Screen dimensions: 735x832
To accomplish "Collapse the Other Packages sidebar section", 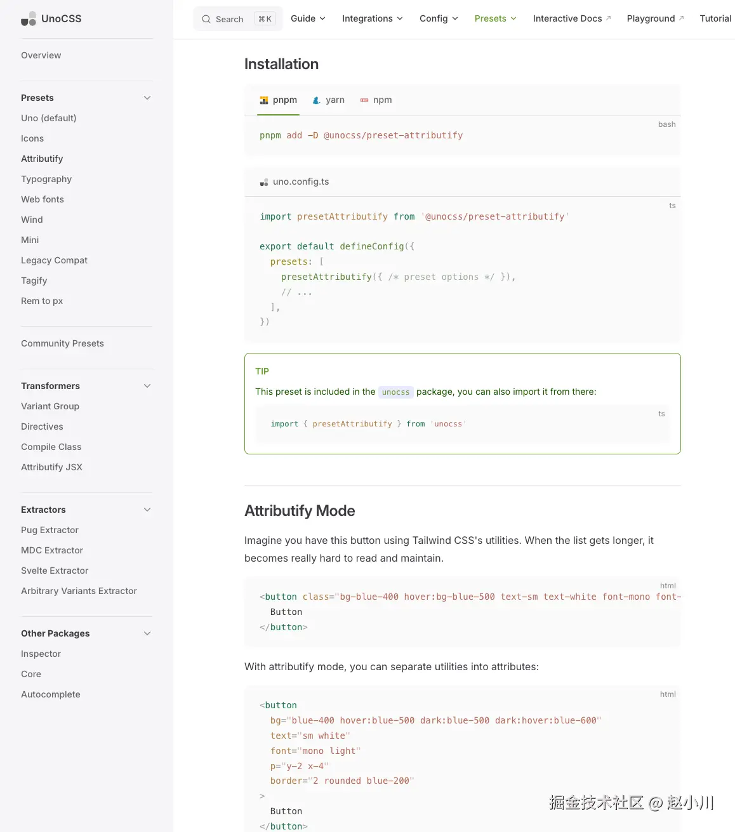I will tap(147, 633).
